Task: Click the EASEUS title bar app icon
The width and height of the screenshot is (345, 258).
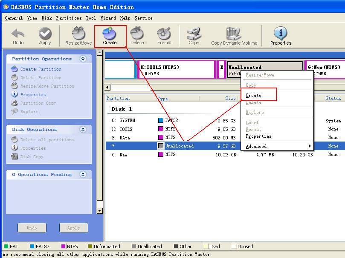Action: tap(6, 7)
